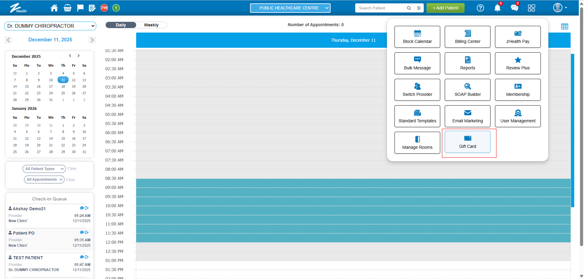Viewport: 584px width, 279px height.
Task: Open the notes pencil icon
Action: [92, 8]
